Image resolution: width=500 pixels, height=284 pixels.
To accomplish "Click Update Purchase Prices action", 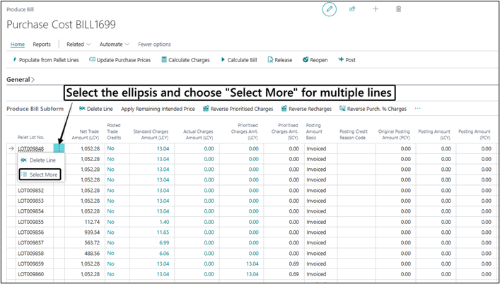I will point(120,60).
